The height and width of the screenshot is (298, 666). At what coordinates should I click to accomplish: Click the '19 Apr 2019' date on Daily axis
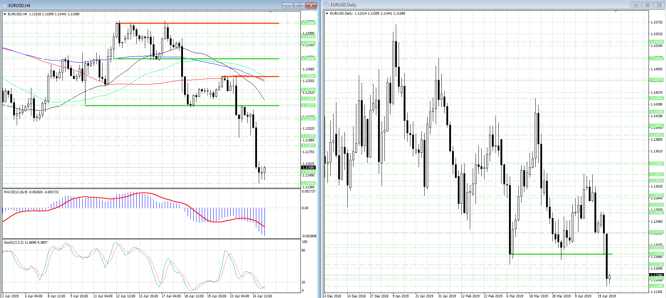tap(607, 296)
